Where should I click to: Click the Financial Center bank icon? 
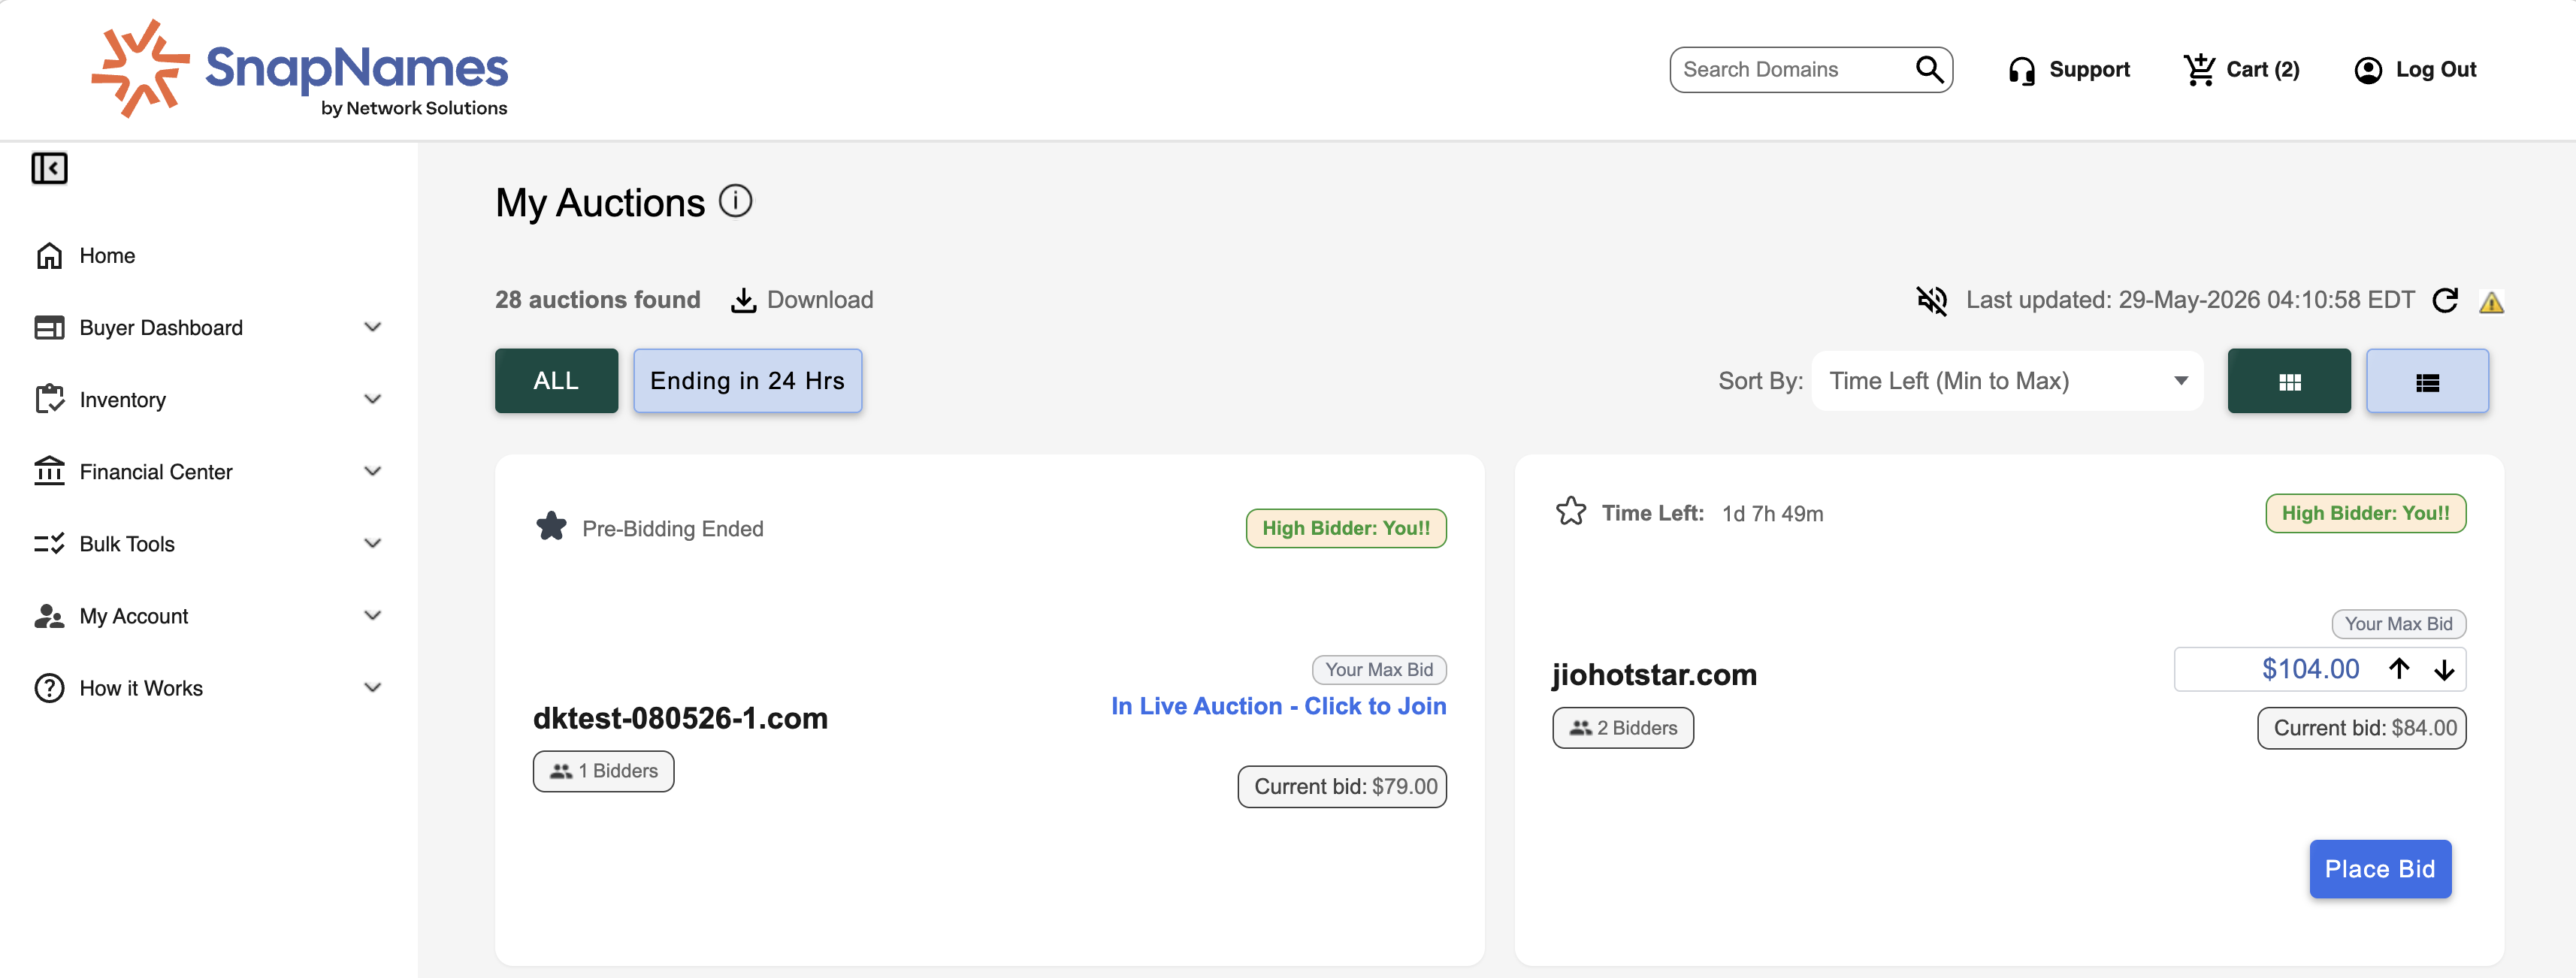[49, 471]
